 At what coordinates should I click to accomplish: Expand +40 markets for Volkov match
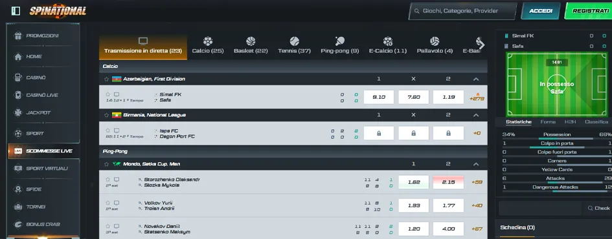pyautogui.click(x=477, y=205)
